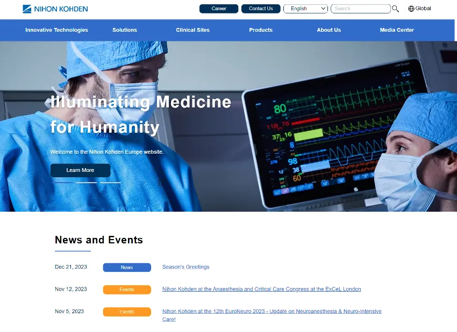Open the English language dropdown
This screenshot has width=457, height=332.
pos(305,9)
